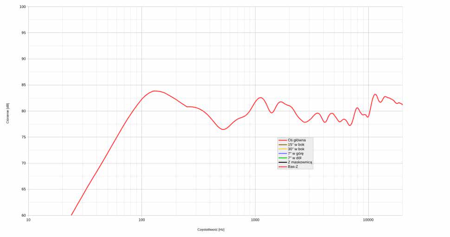Click the '10000' tick label on frequency axis
This screenshot has height=237, width=450.
pyautogui.click(x=368, y=220)
